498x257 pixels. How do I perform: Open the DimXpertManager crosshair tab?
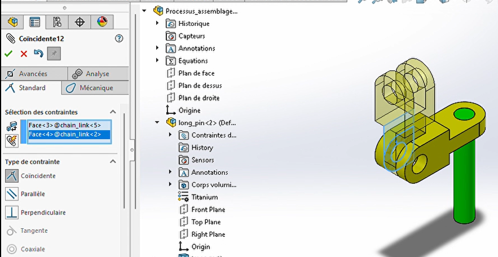click(80, 22)
